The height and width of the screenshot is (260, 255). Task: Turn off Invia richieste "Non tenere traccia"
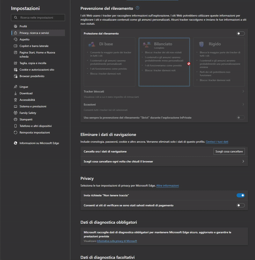[x=240, y=195]
